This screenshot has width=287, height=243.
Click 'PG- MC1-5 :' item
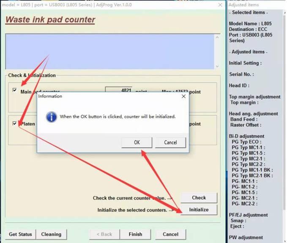[245, 192]
